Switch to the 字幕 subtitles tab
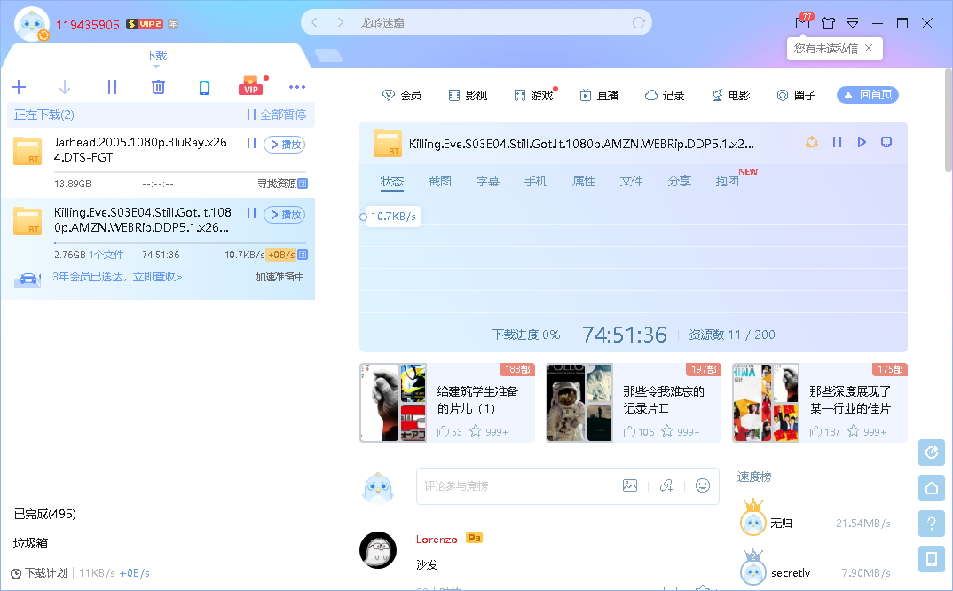953x591 pixels. 487,179
